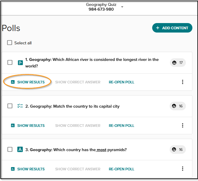This screenshot has width=198, height=181.
Task: Show results for the African river question
Action: point(28,82)
